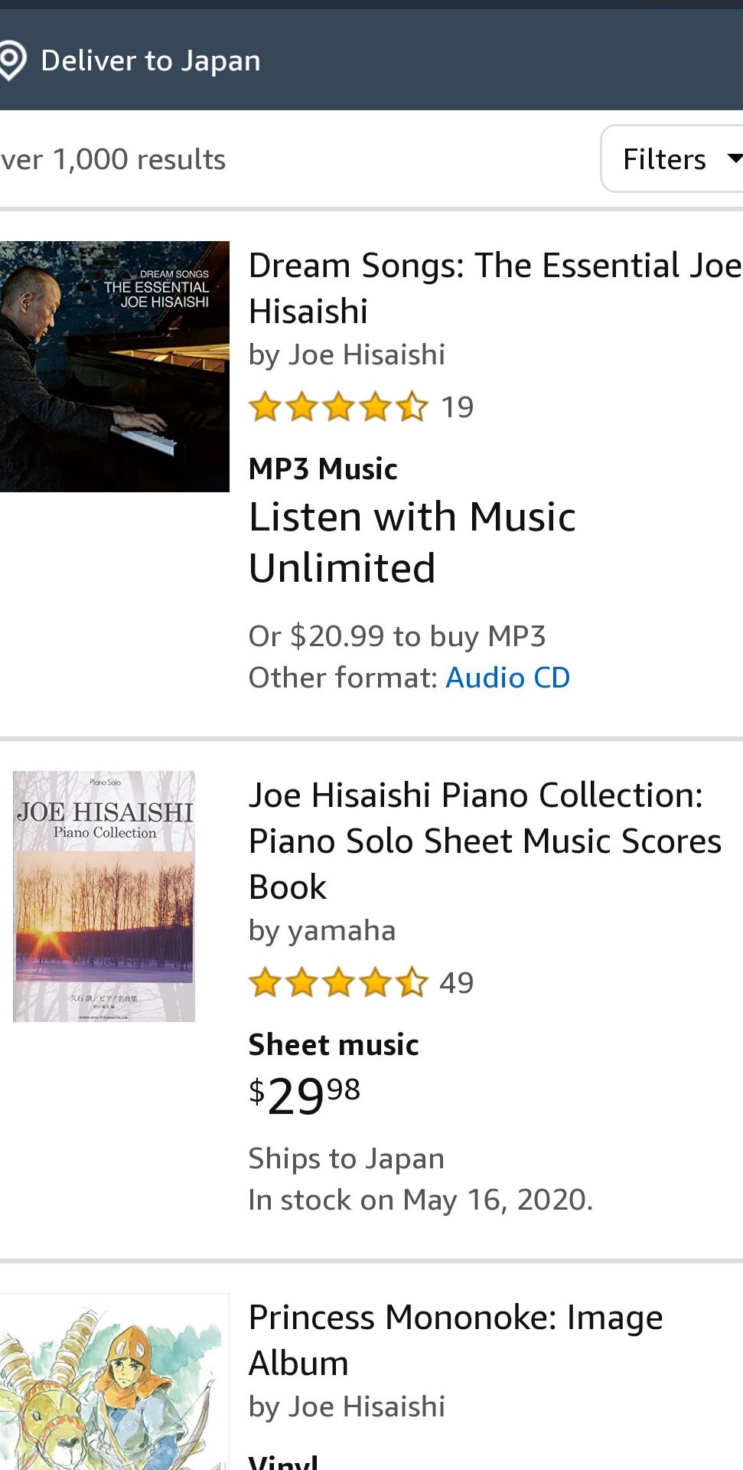View the 49 reviews for Piano Collection

[x=457, y=983]
